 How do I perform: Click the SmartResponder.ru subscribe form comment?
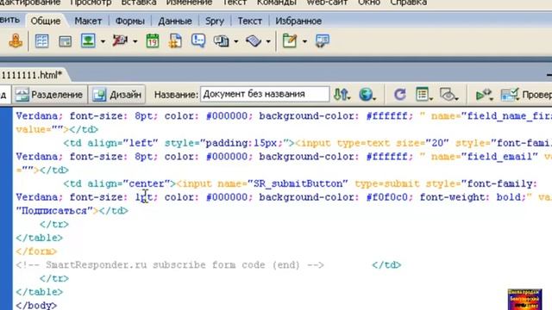170,265
